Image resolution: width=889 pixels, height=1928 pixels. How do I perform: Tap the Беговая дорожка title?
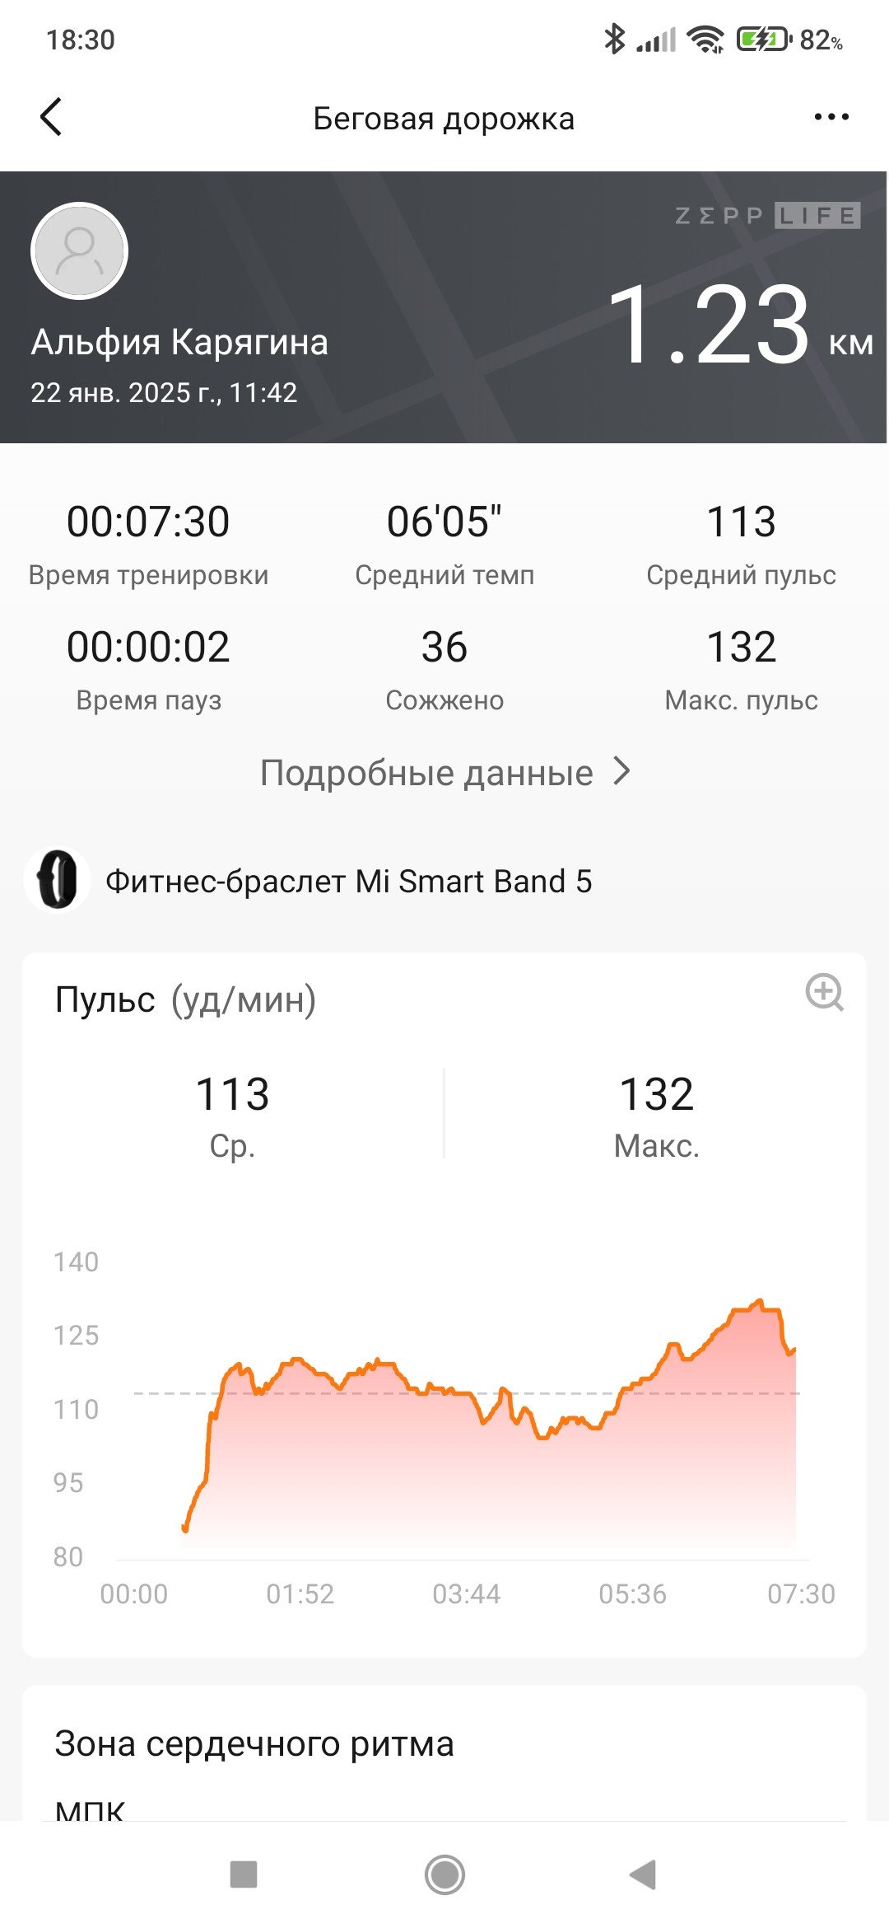tap(444, 119)
